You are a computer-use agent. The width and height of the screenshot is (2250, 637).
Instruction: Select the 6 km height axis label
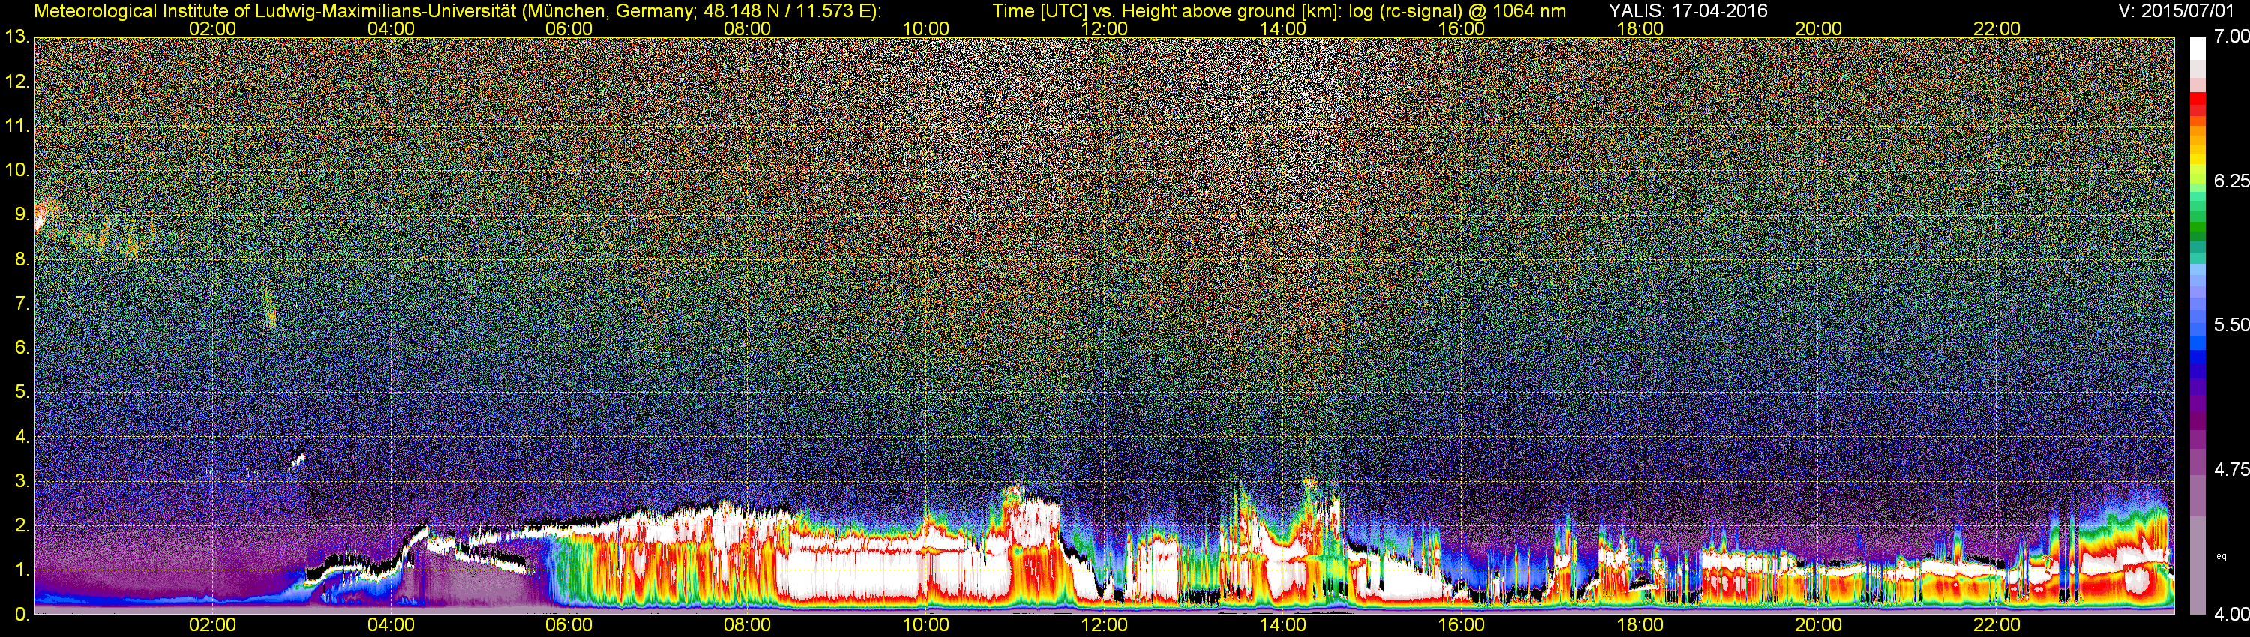(x=21, y=347)
